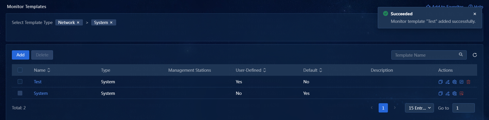
Task: Click the Go to page input field
Action: click(463, 108)
